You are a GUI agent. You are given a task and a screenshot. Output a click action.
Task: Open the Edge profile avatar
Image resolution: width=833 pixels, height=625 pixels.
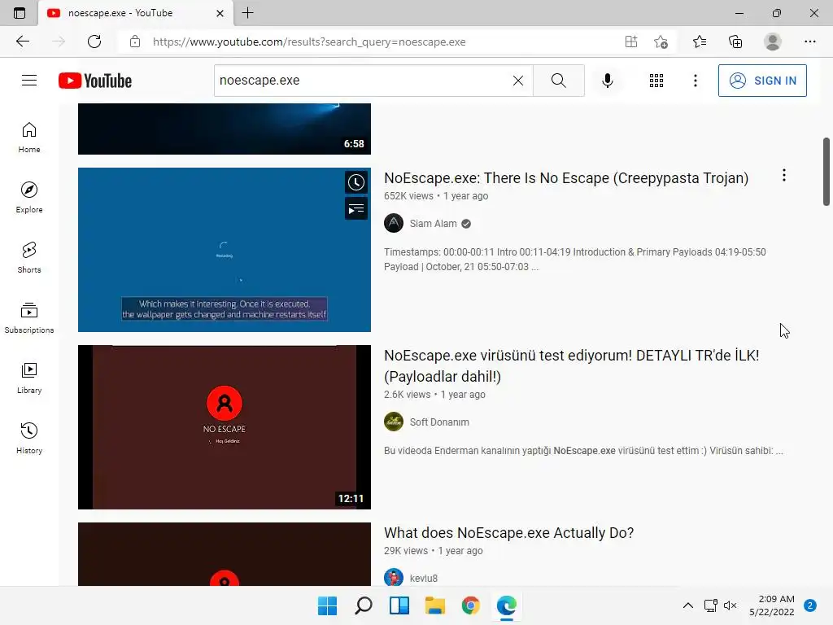[x=773, y=42]
